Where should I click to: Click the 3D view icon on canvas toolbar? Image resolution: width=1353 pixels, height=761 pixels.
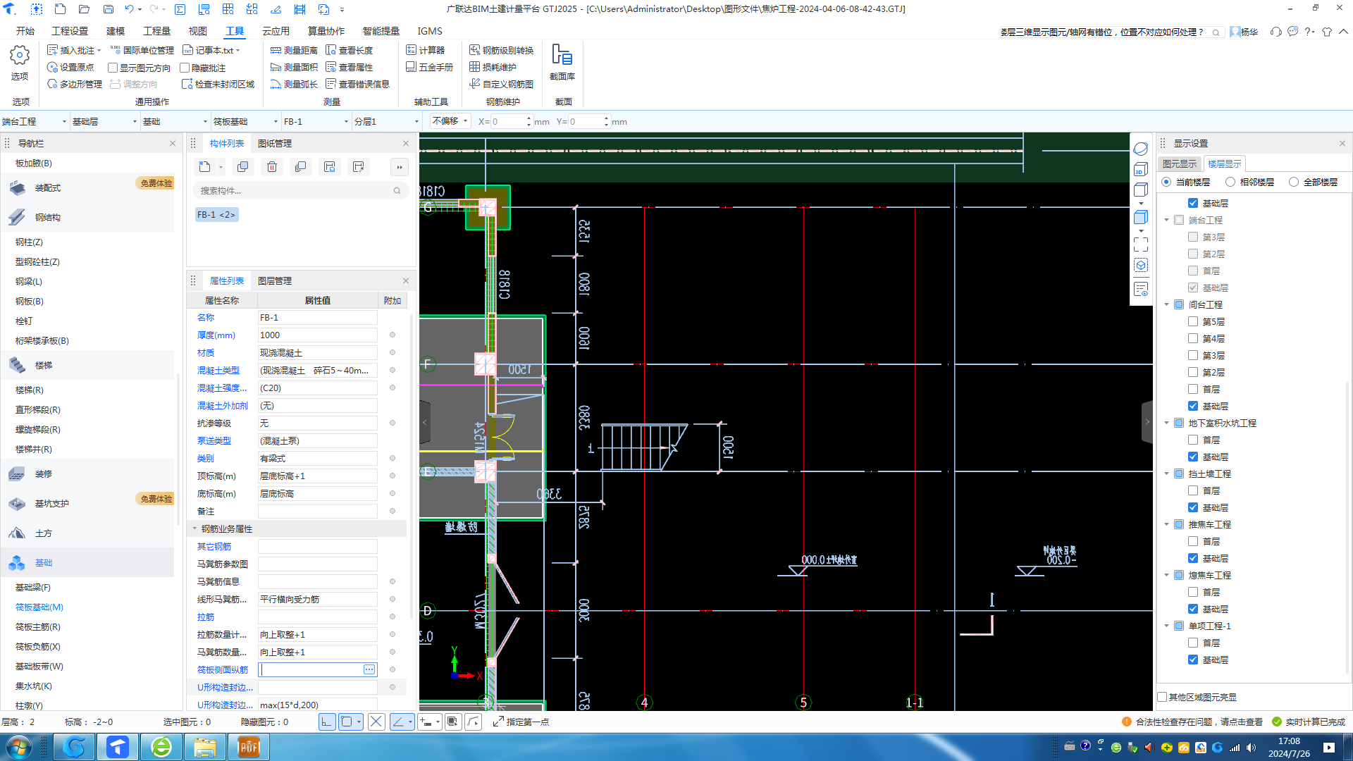pyautogui.click(x=1141, y=169)
